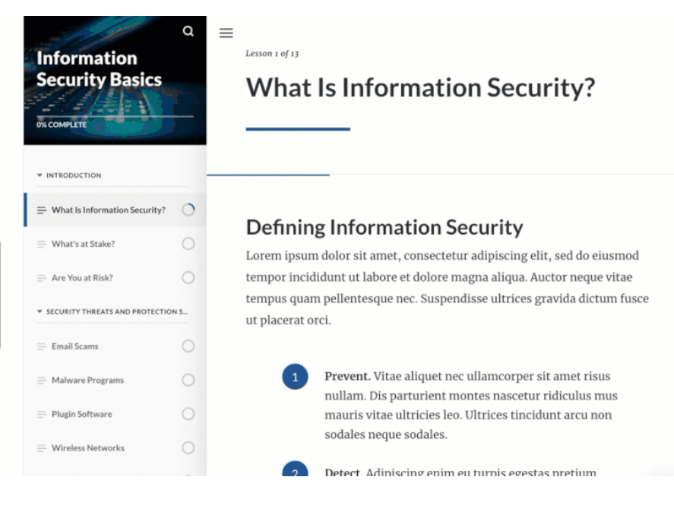Open the Are You at Risk? lesson
Image resolution: width=674 pixels, height=518 pixels.
[x=115, y=277]
